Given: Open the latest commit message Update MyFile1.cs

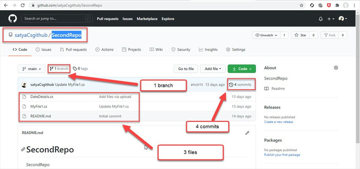Looking at the screenshot, I should point(70,85).
